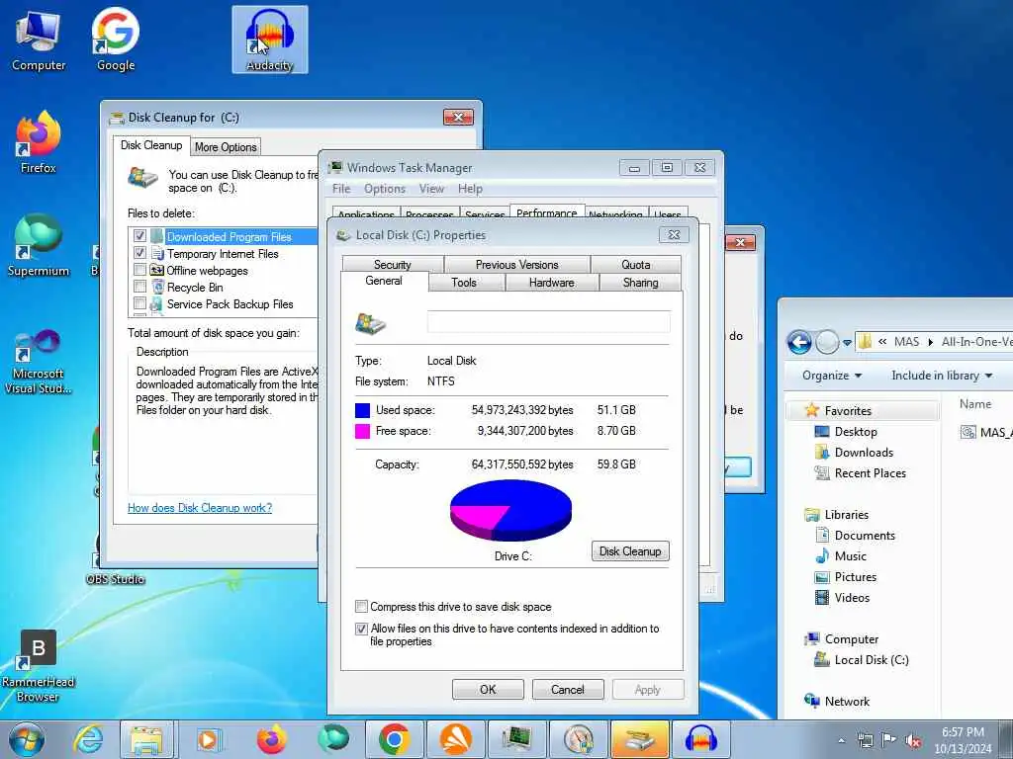Screen dimensions: 1013x759
Task: Open the View menu in Task Manager
Action: point(431,189)
